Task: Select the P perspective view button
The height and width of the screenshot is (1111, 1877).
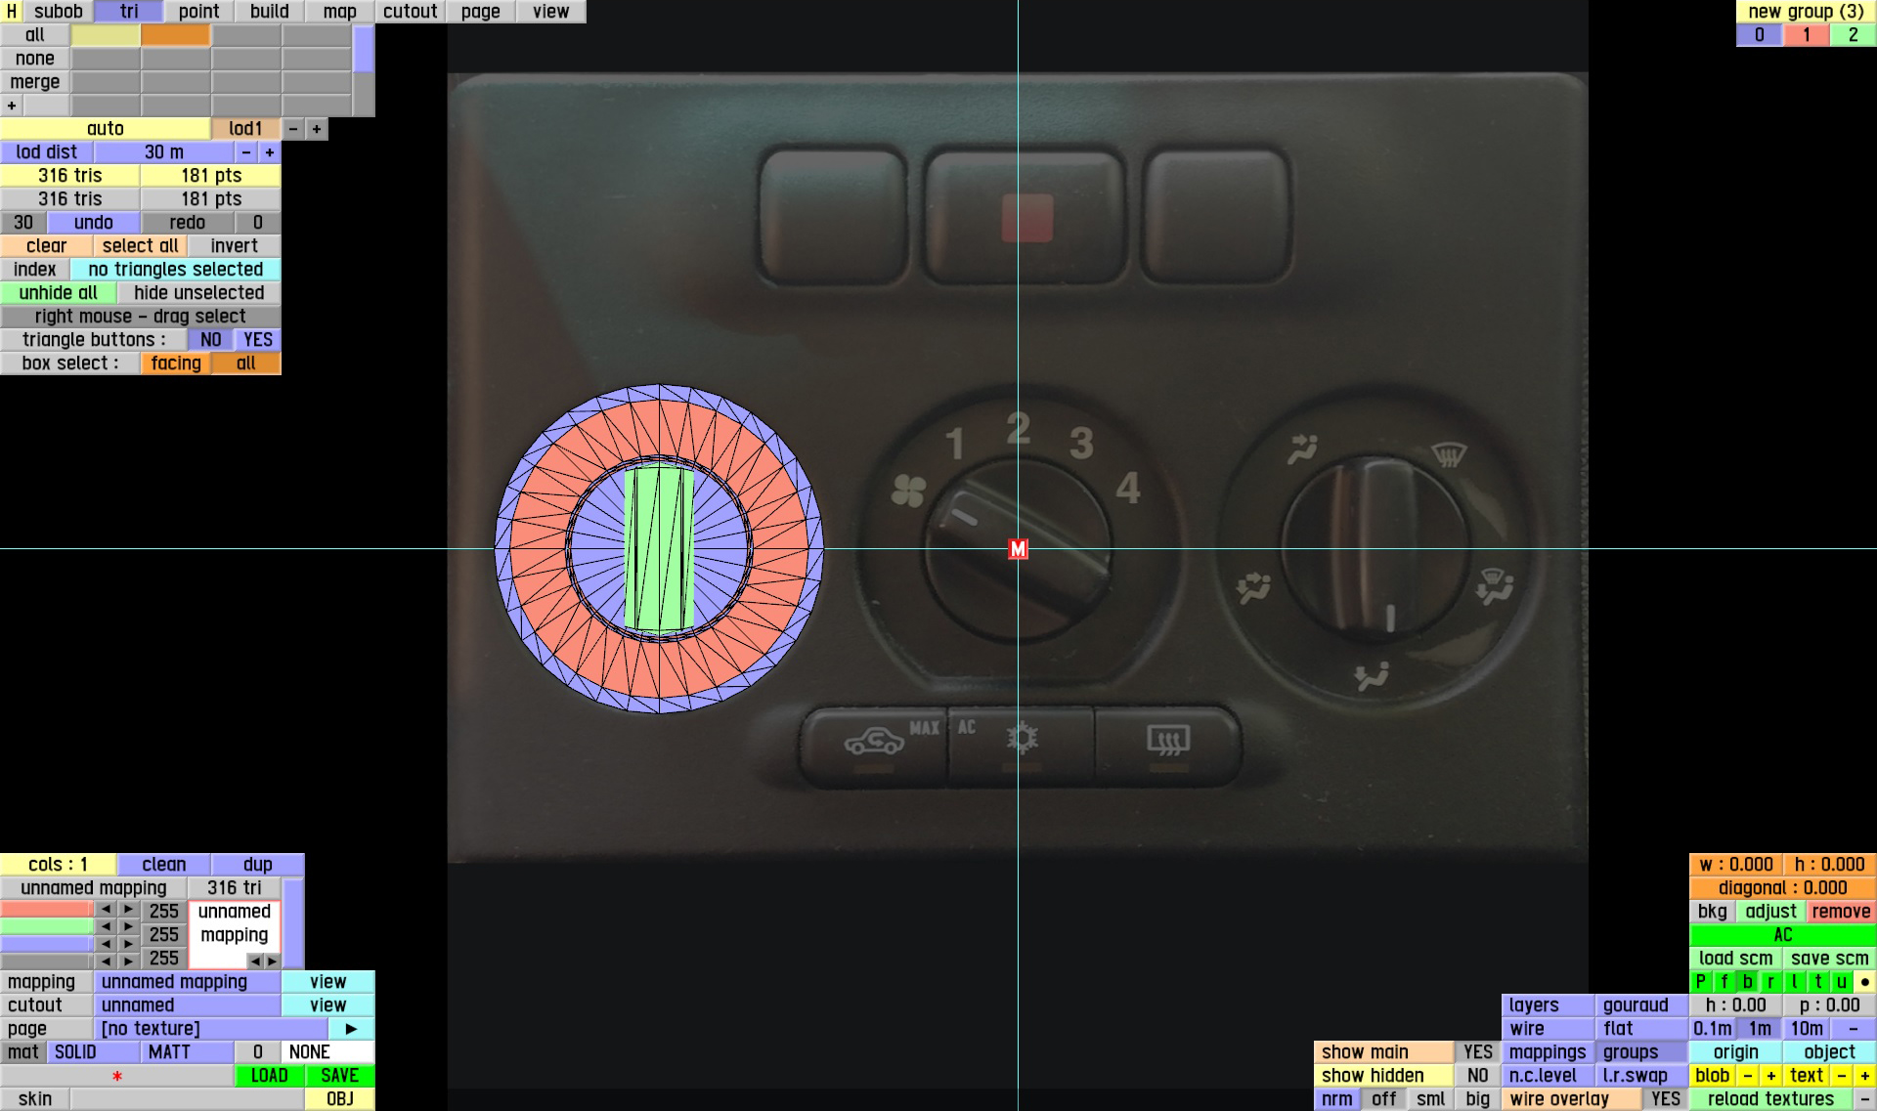Action: [1701, 982]
